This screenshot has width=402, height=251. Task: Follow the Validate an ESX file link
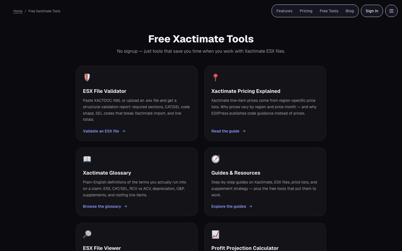coord(104,131)
